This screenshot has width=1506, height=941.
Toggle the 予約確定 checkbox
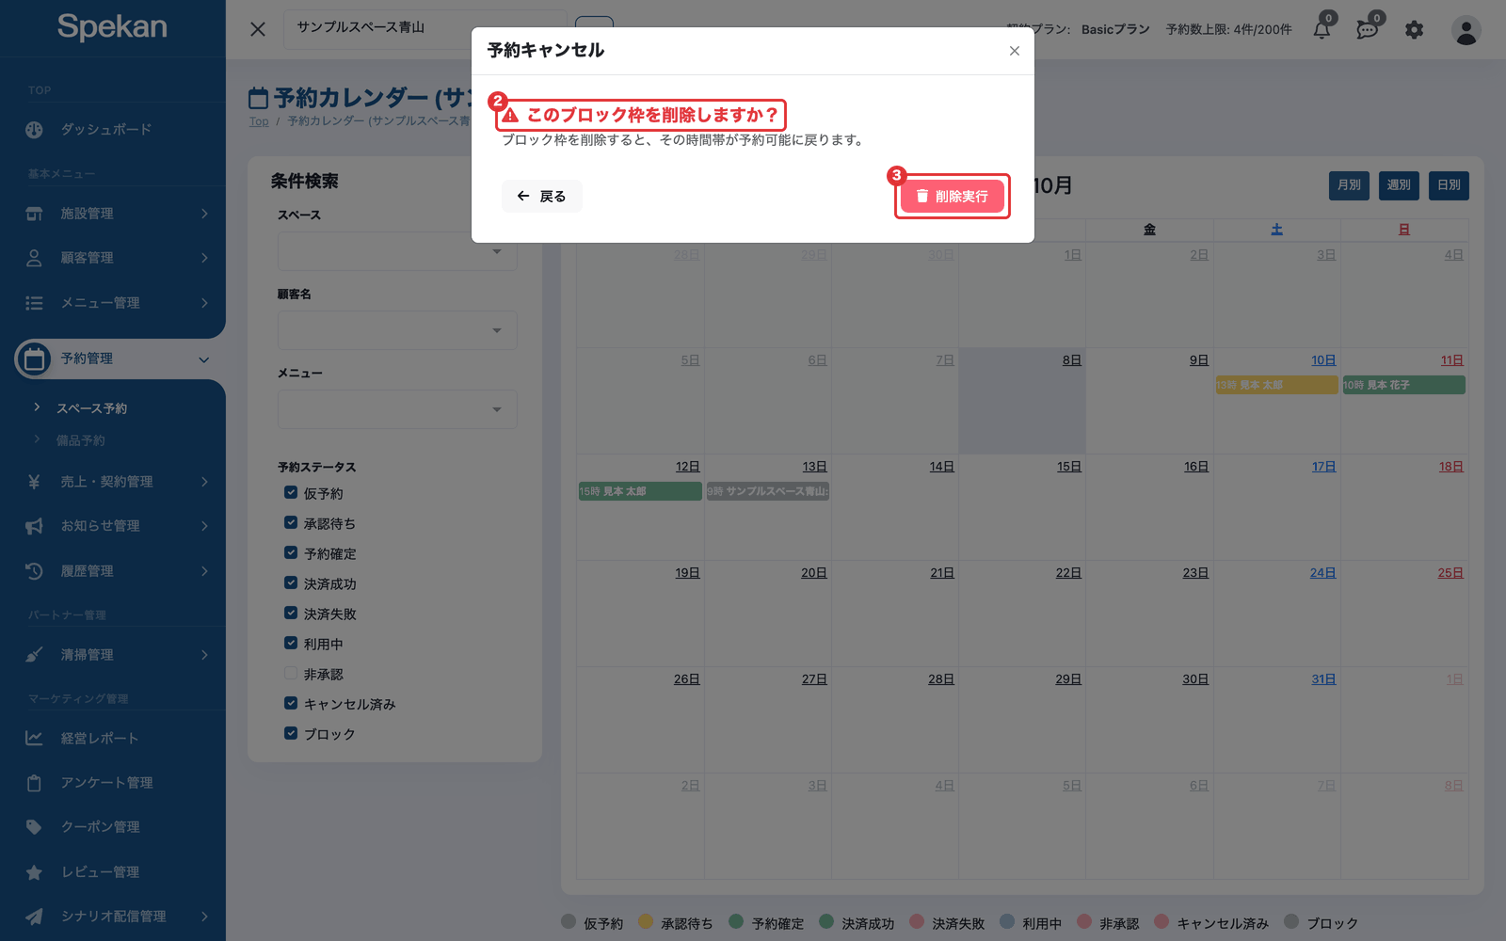click(291, 552)
